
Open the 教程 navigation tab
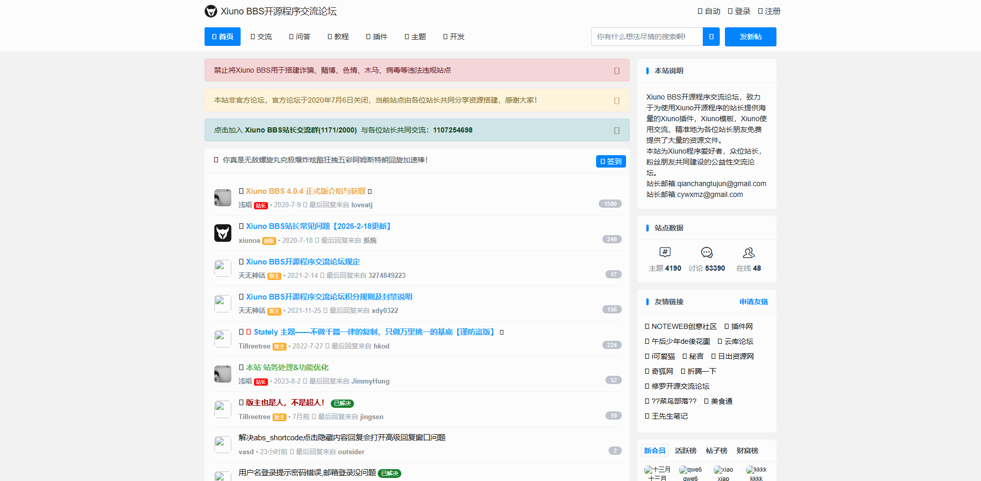click(x=338, y=37)
